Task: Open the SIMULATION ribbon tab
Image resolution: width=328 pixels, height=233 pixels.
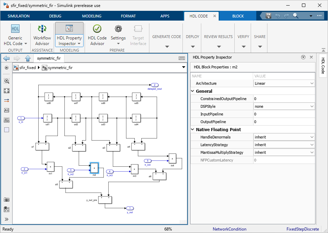Action: tap(18, 16)
